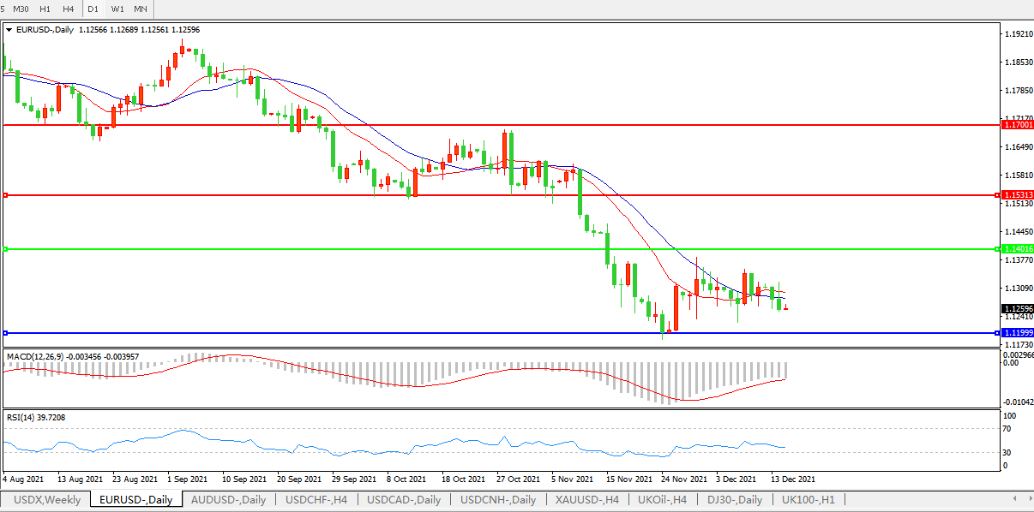This screenshot has height=512, width=1034.
Task: Open the chart menu triangle beside EURUSD-,Daily
Action: 9,29
